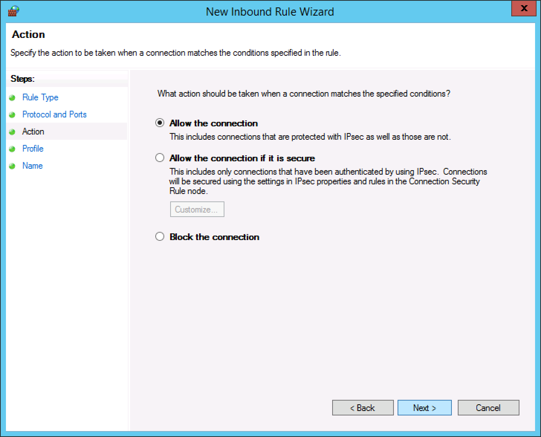Select the Block the connection option

[160, 237]
